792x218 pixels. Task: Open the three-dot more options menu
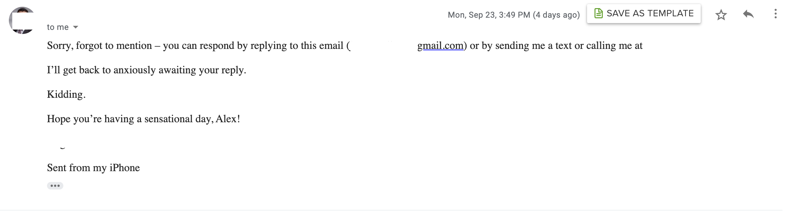[775, 14]
